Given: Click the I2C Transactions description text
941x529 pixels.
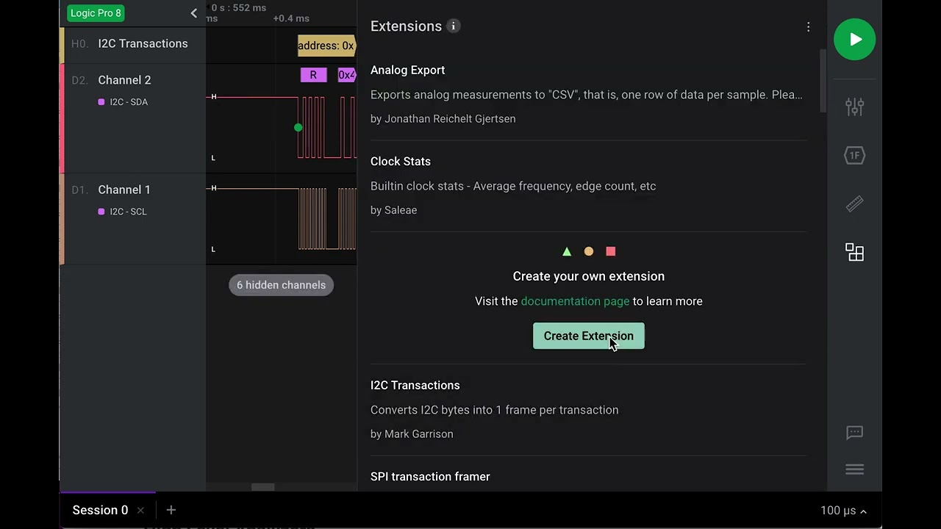Looking at the screenshot, I should [x=494, y=410].
